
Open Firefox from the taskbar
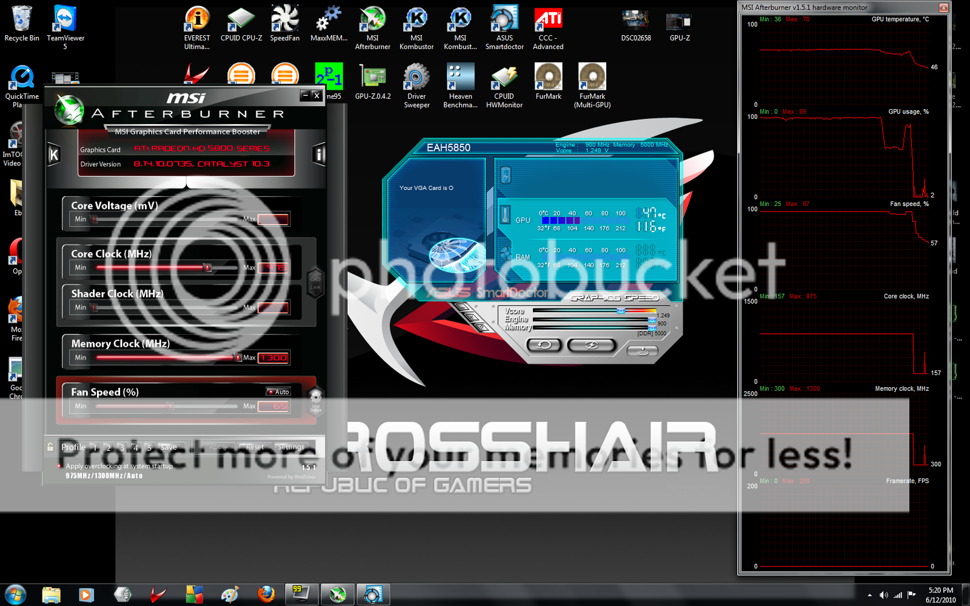tap(266, 594)
